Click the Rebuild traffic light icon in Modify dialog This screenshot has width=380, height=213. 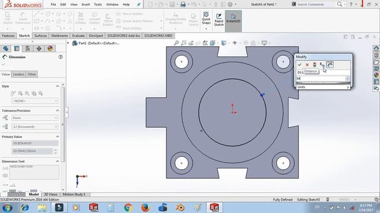(315, 64)
